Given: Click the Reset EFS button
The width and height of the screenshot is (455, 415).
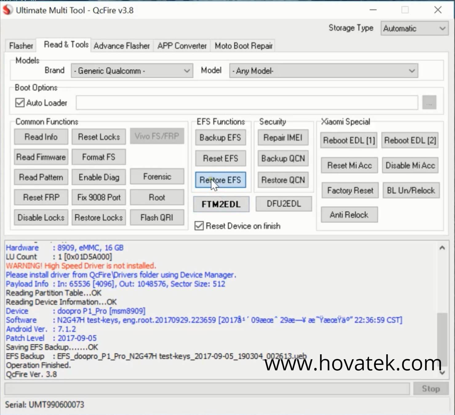Looking at the screenshot, I should [x=220, y=158].
